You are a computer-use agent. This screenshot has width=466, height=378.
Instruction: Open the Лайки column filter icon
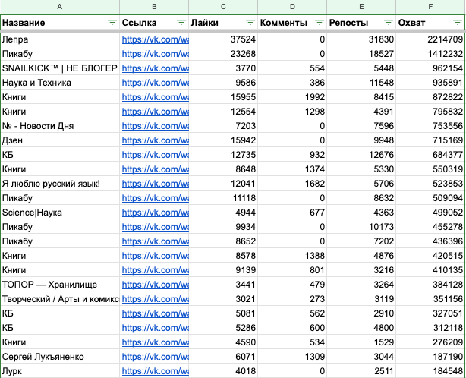tap(250, 23)
